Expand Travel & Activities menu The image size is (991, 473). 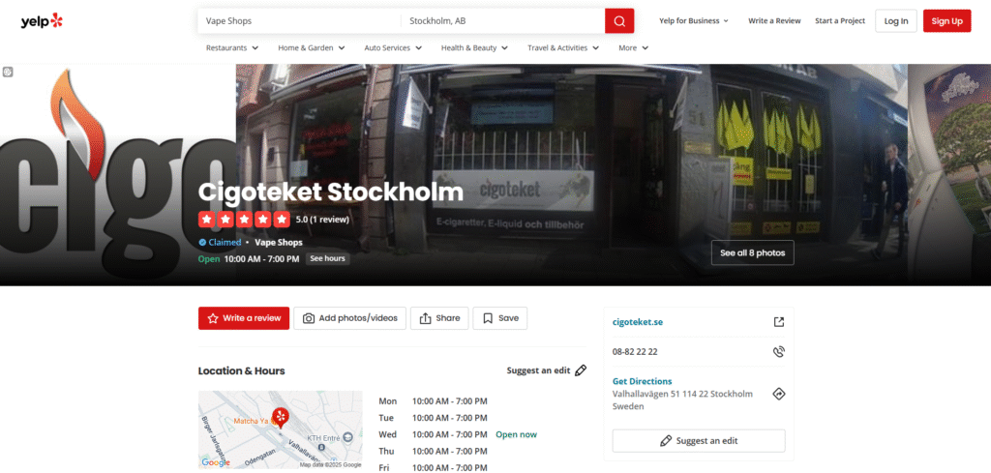563,48
